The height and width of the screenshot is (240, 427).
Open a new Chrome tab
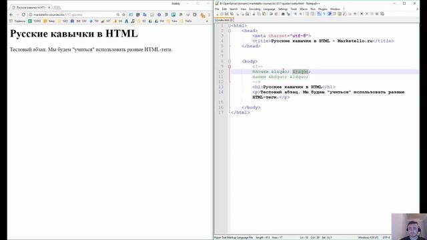(x=57, y=7)
